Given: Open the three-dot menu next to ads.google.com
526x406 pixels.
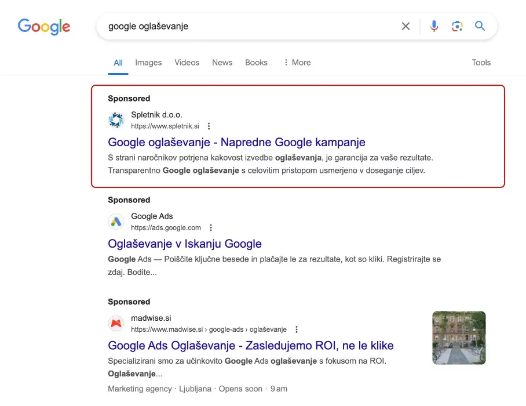Looking at the screenshot, I should 211,228.
